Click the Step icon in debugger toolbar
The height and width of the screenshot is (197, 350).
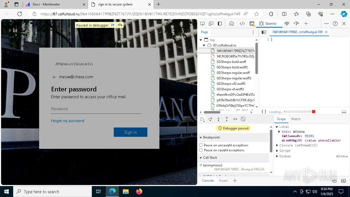point(235,119)
